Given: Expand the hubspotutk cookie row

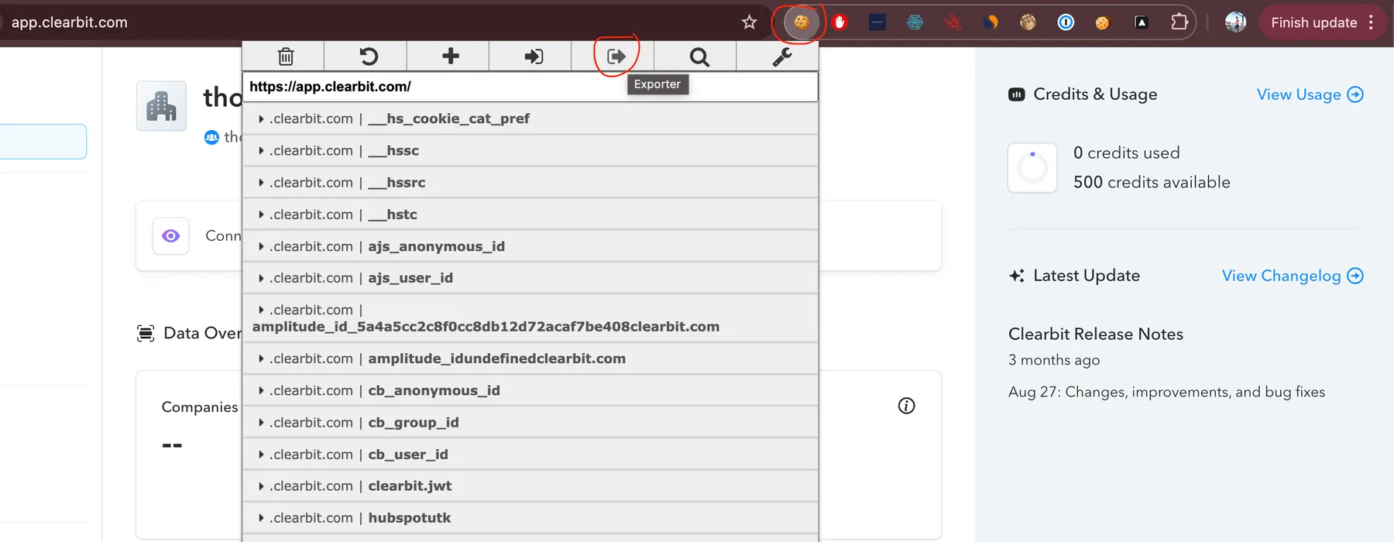Looking at the screenshot, I should 530,518.
